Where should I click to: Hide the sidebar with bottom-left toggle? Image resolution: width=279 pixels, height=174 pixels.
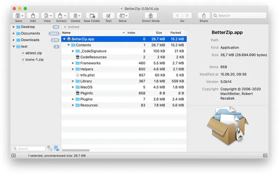[13, 156]
